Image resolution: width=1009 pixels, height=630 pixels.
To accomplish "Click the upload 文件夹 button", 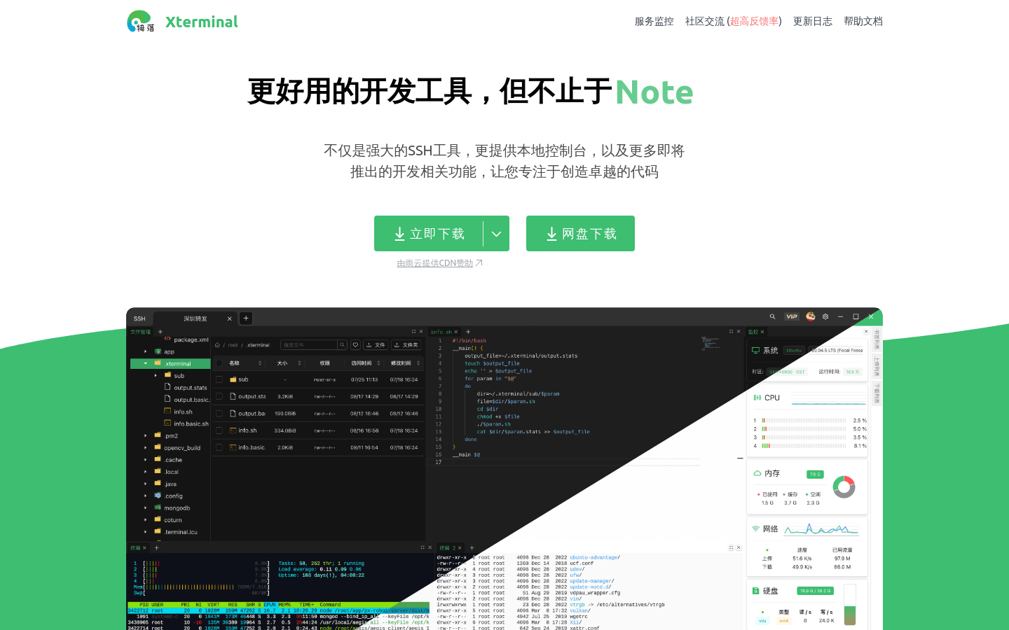I will (x=406, y=345).
